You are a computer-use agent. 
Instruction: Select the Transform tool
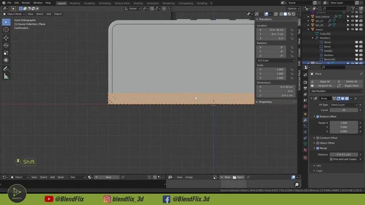point(6,60)
